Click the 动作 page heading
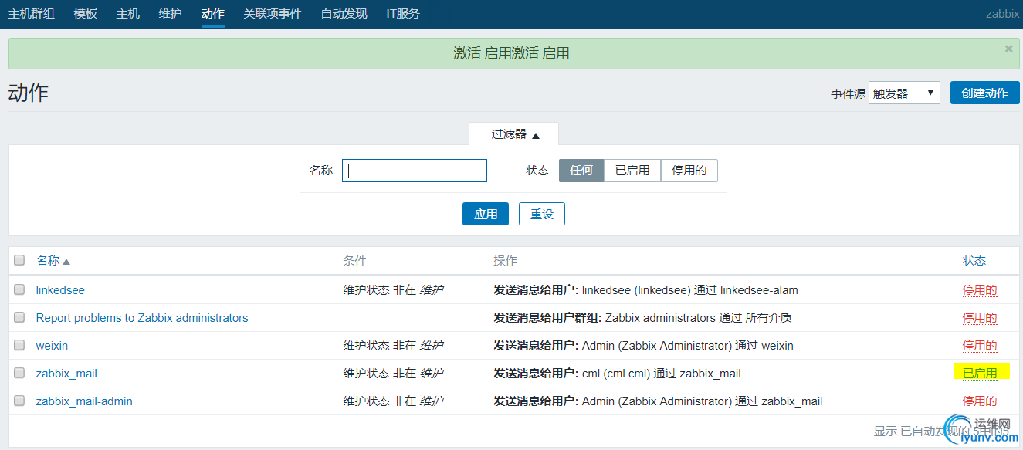This screenshot has width=1023, height=450. (x=29, y=93)
